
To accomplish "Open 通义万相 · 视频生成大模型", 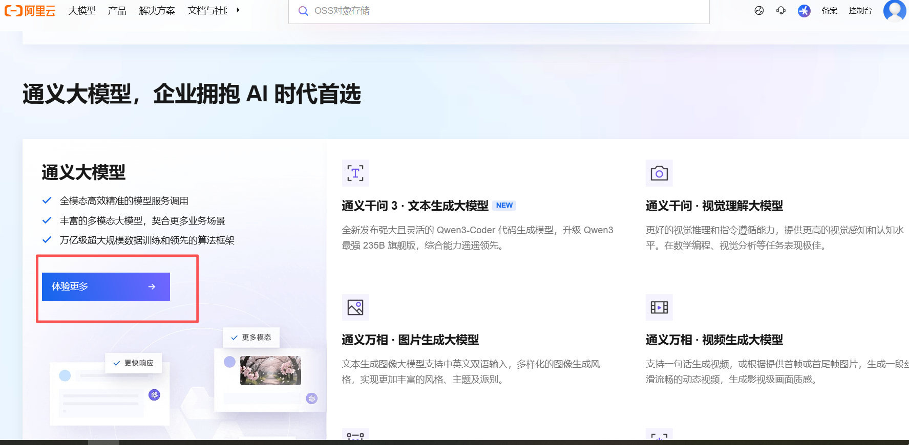I will point(714,340).
